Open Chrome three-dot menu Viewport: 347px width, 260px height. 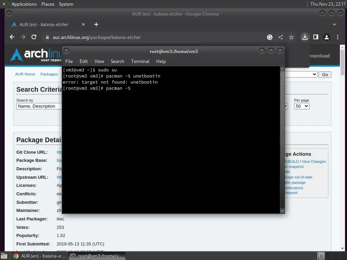[338, 37]
